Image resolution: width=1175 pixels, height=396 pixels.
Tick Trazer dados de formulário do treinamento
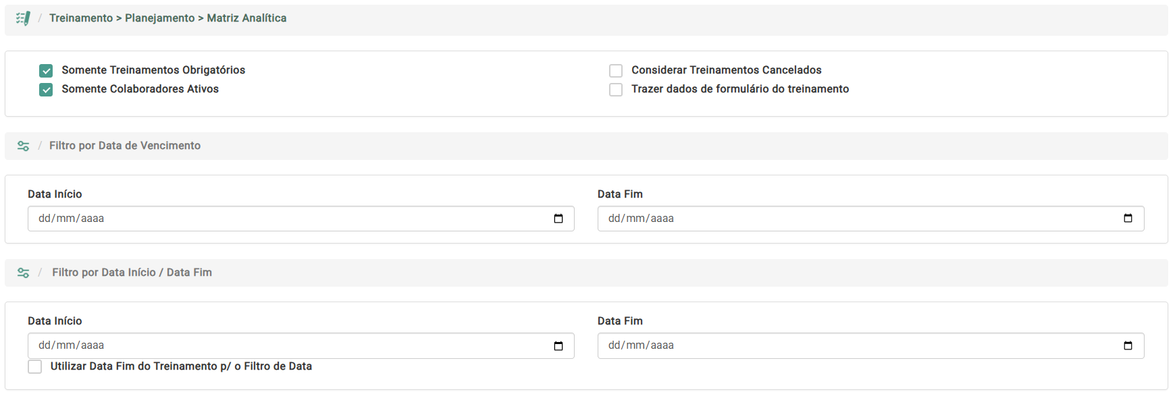[x=616, y=90]
